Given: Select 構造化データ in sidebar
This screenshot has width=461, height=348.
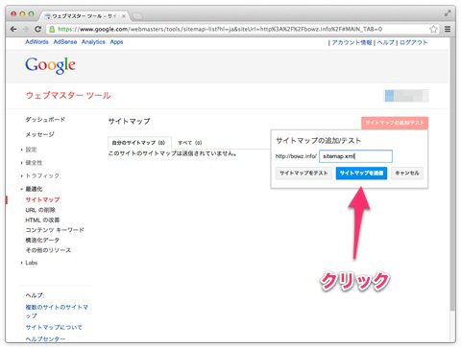Looking at the screenshot, I should [42, 240].
